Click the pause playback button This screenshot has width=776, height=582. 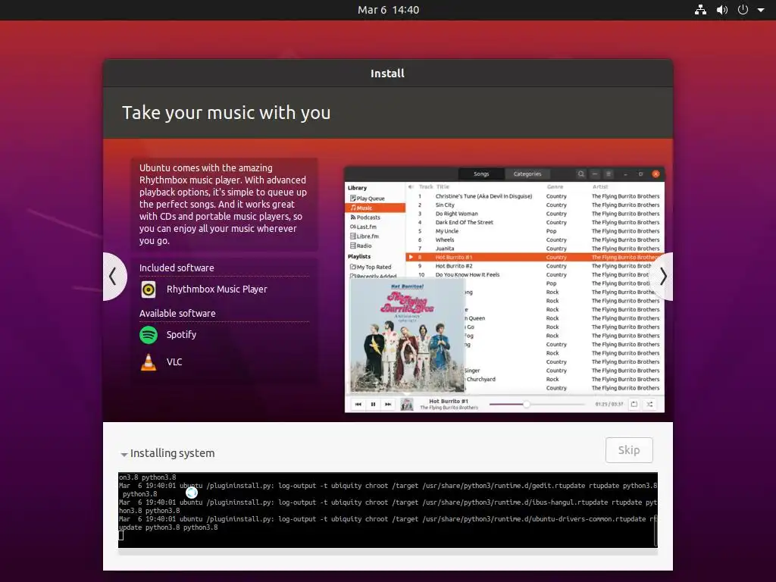tap(373, 405)
